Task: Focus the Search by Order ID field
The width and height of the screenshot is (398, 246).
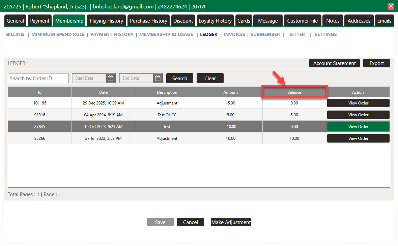Action: (38, 78)
